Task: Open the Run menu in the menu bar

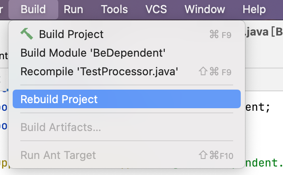Action: tap(73, 9)
